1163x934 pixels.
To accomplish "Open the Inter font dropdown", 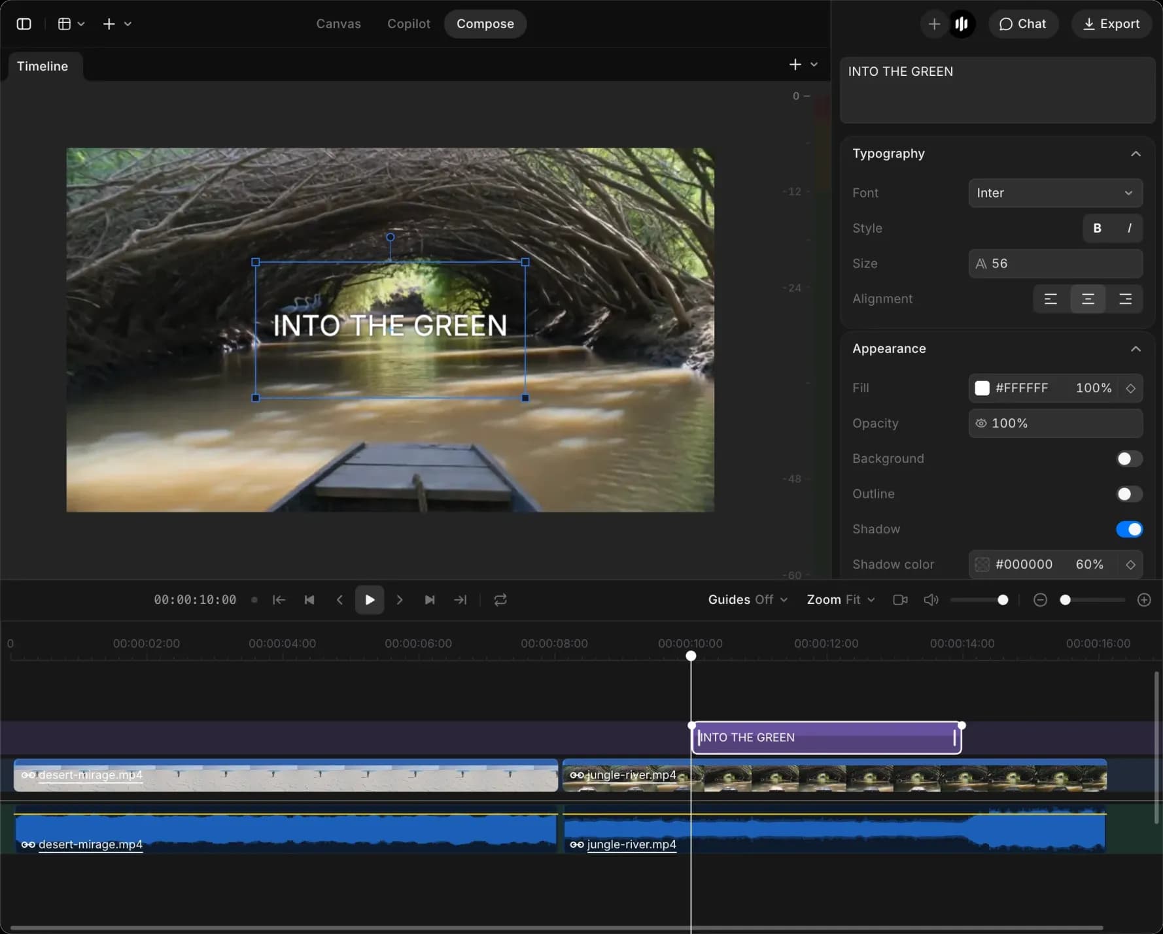I will pyautogui.click(x=1055, y=193).
